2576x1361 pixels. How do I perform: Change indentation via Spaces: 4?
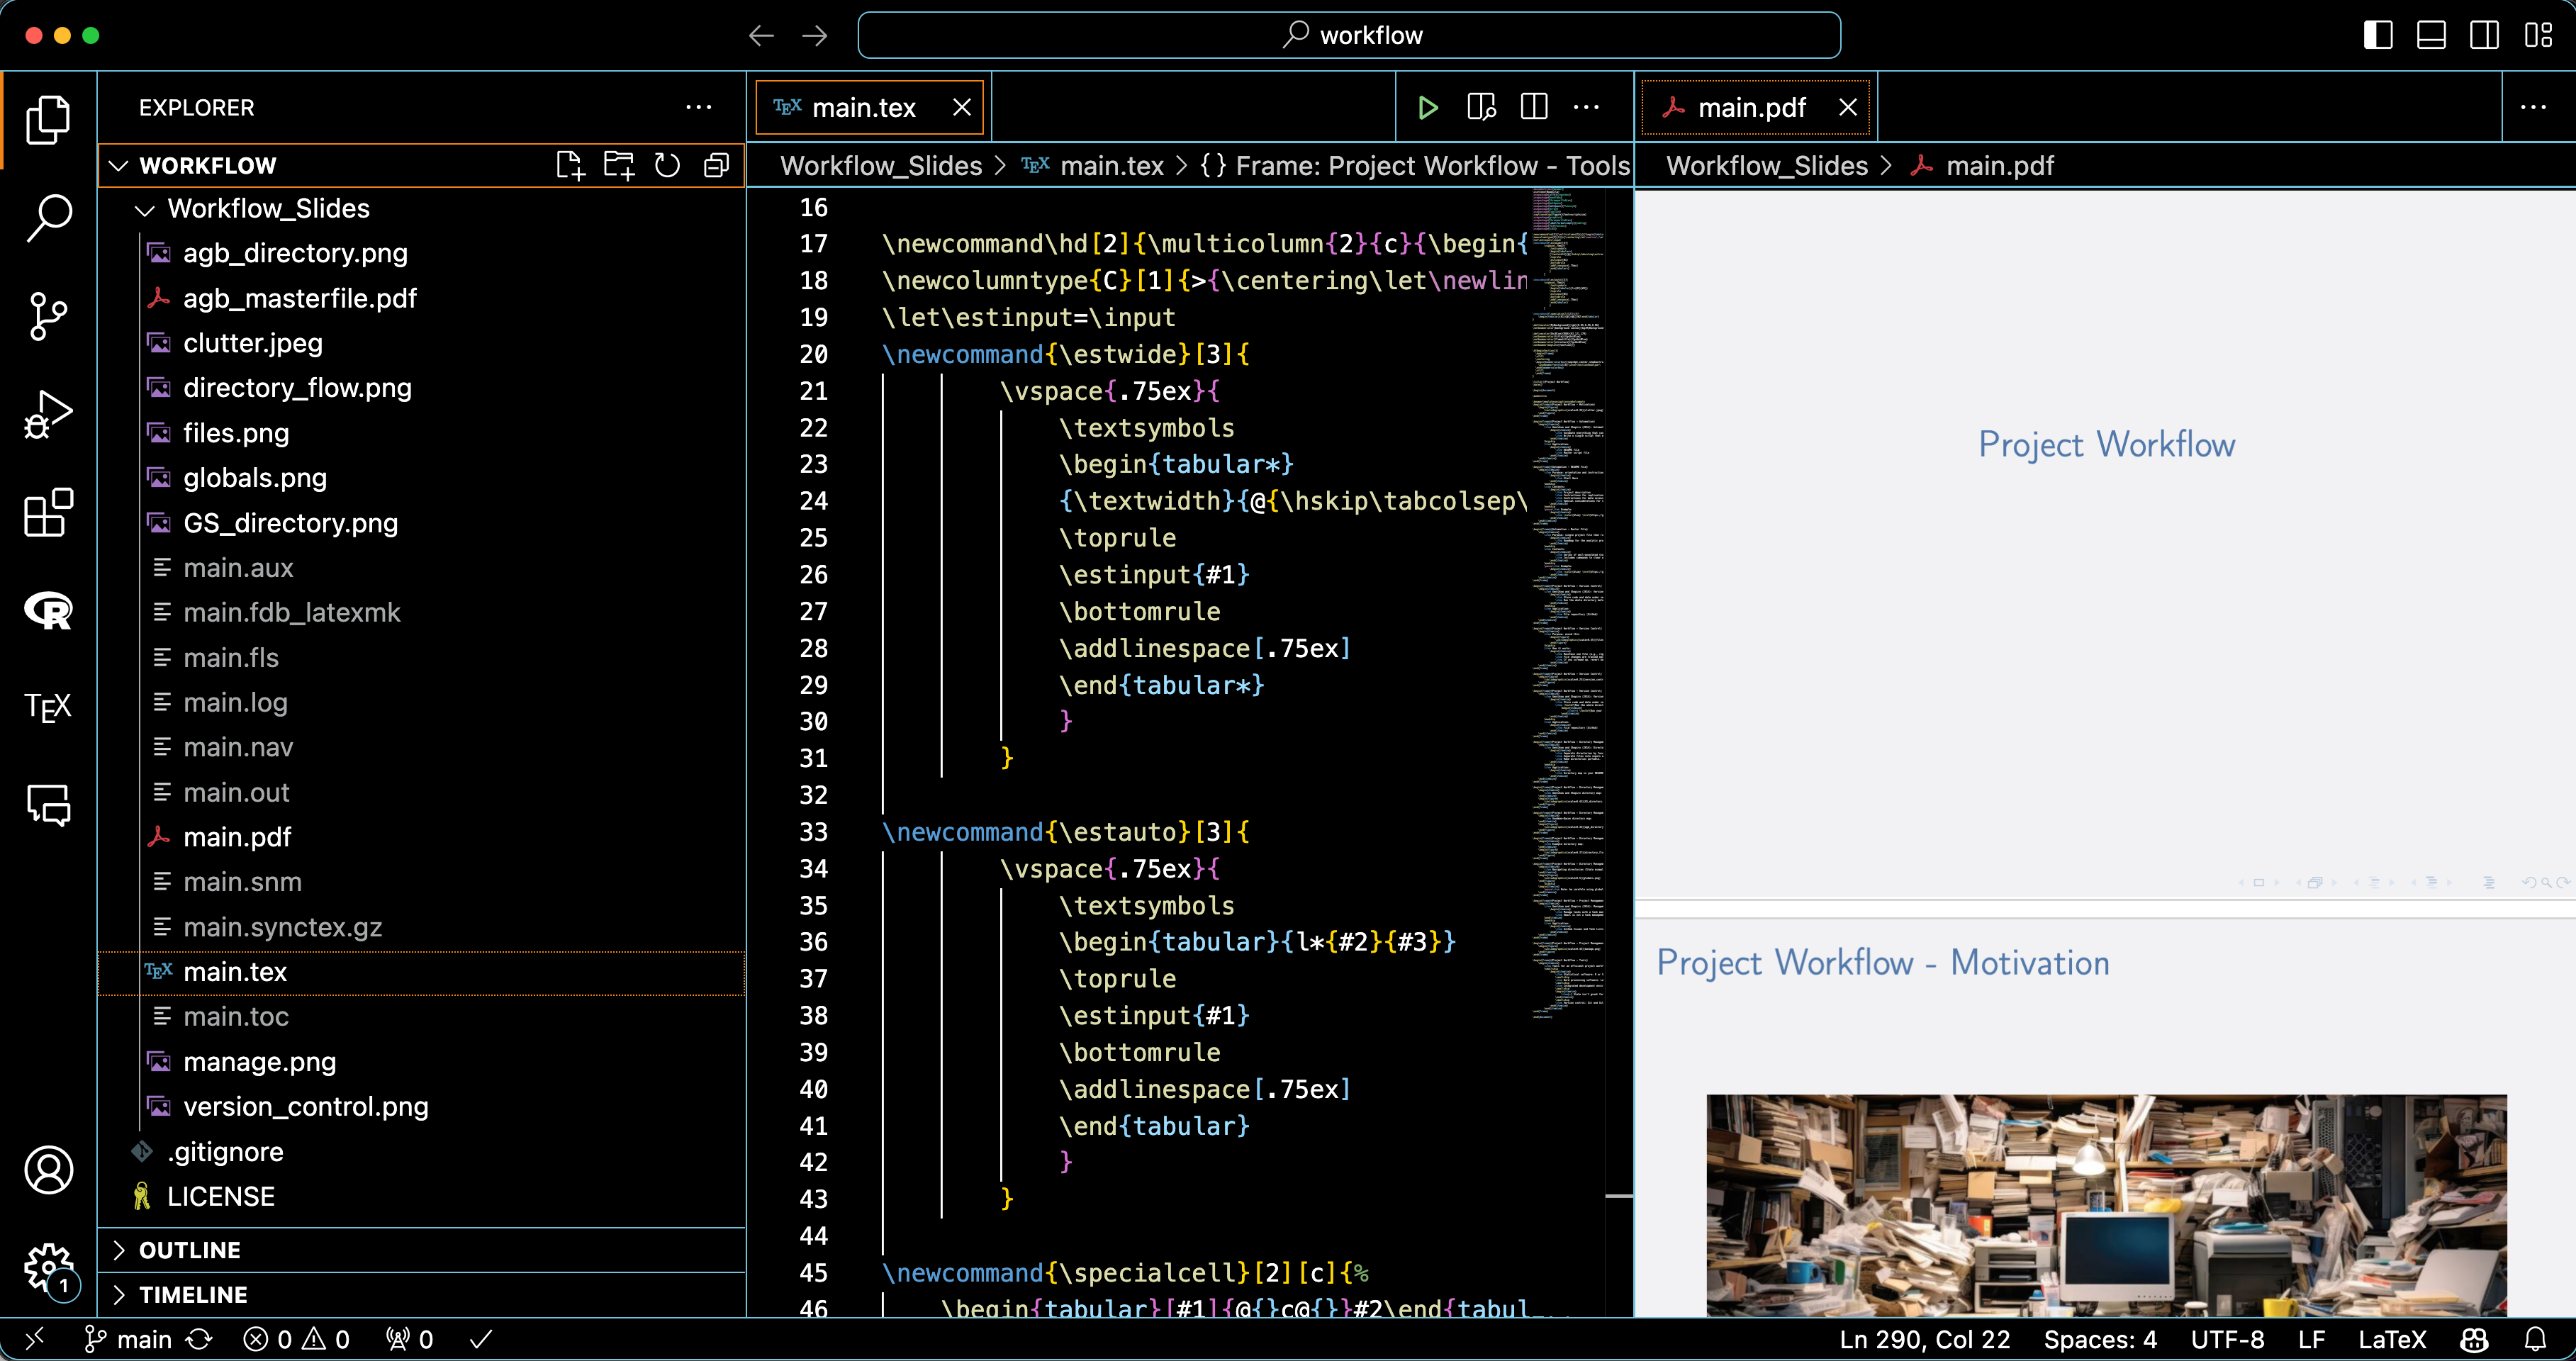pos(2100,1339)
